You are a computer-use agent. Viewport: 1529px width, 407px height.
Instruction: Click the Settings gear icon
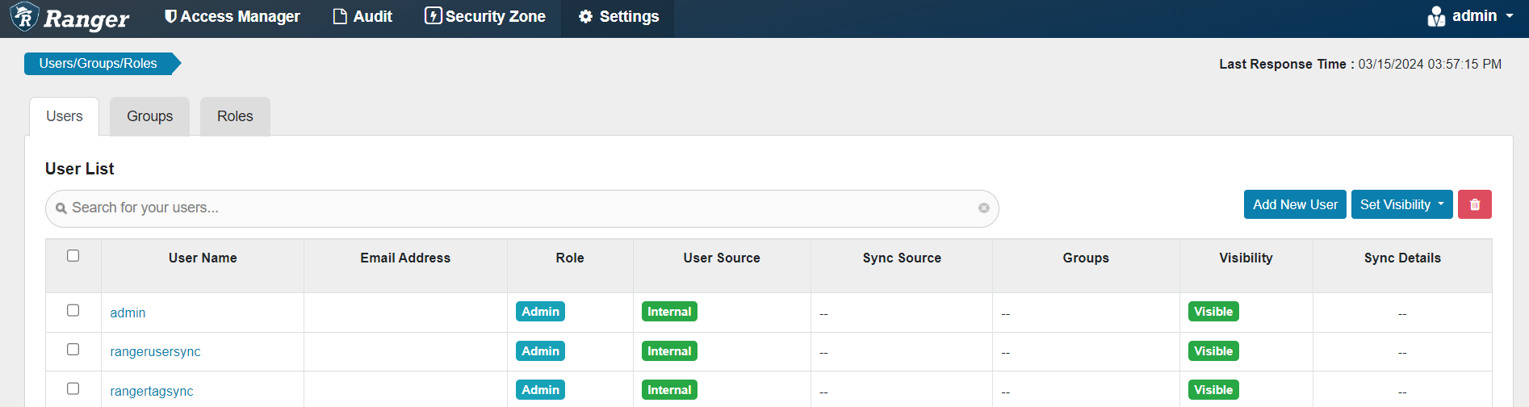(x=586, y=16)
